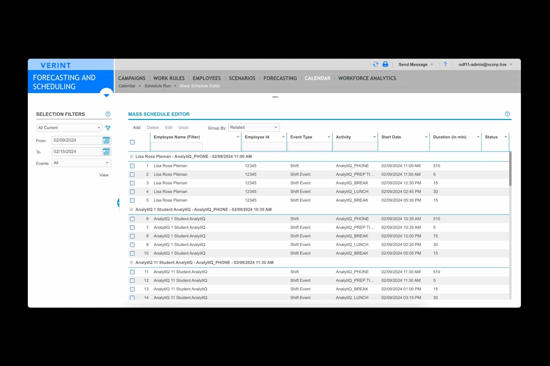550x366 pixels.
Task: Click the Add button above the grid
Action: coord(137,127)
